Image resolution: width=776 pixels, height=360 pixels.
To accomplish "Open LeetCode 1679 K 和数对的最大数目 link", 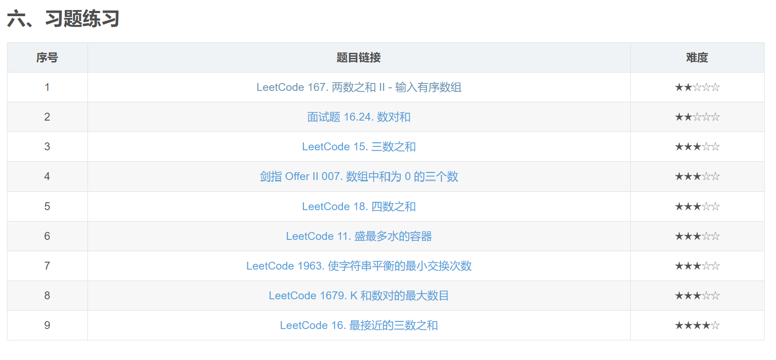I will click(x=359, y=296).
